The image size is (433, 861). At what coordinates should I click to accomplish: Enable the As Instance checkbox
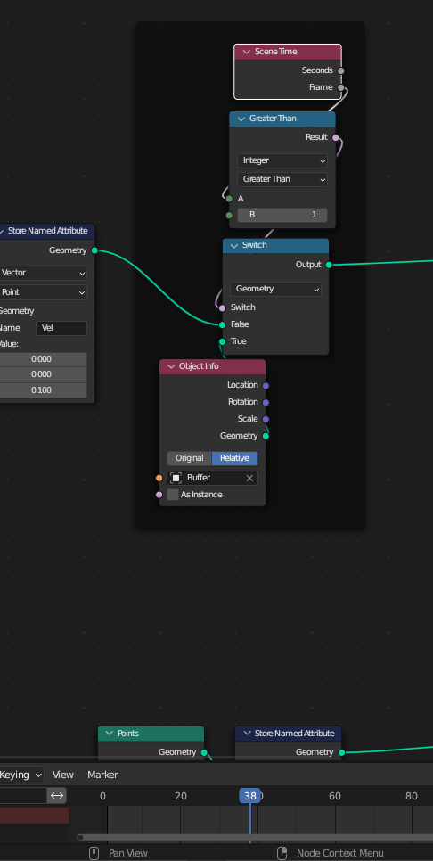173,495
